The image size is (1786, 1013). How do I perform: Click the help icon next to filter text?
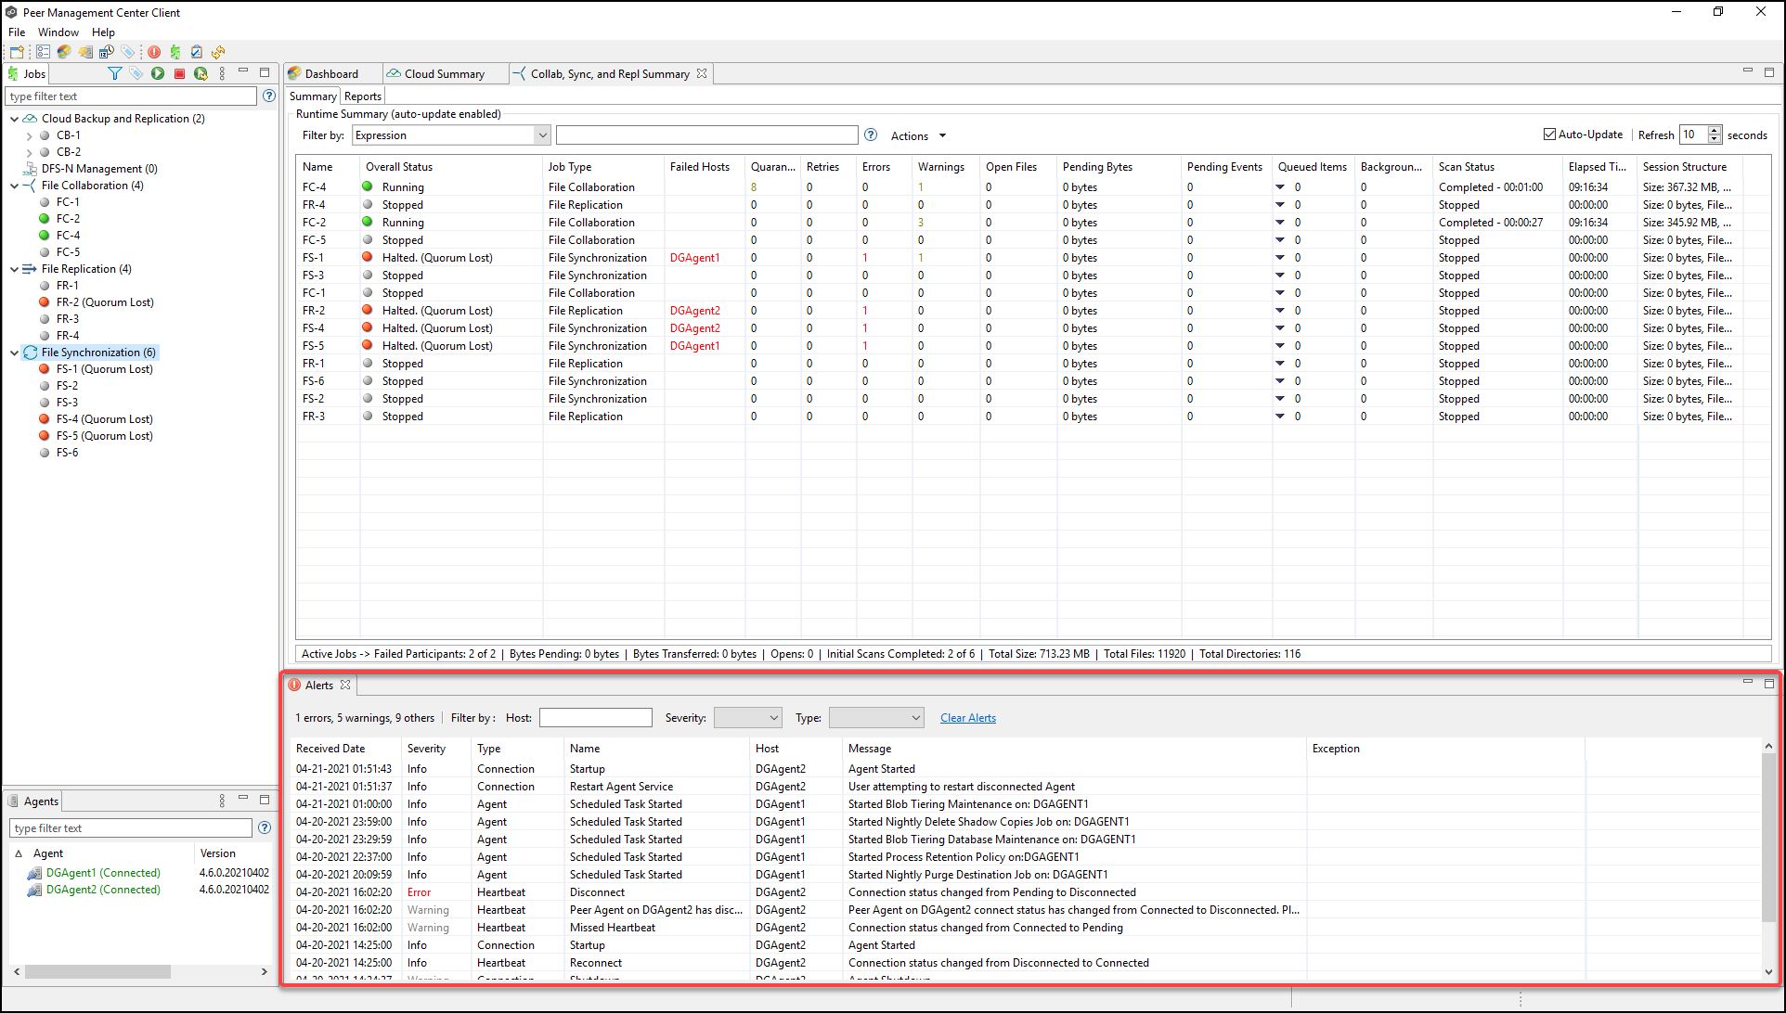click(x=270, y=96)
